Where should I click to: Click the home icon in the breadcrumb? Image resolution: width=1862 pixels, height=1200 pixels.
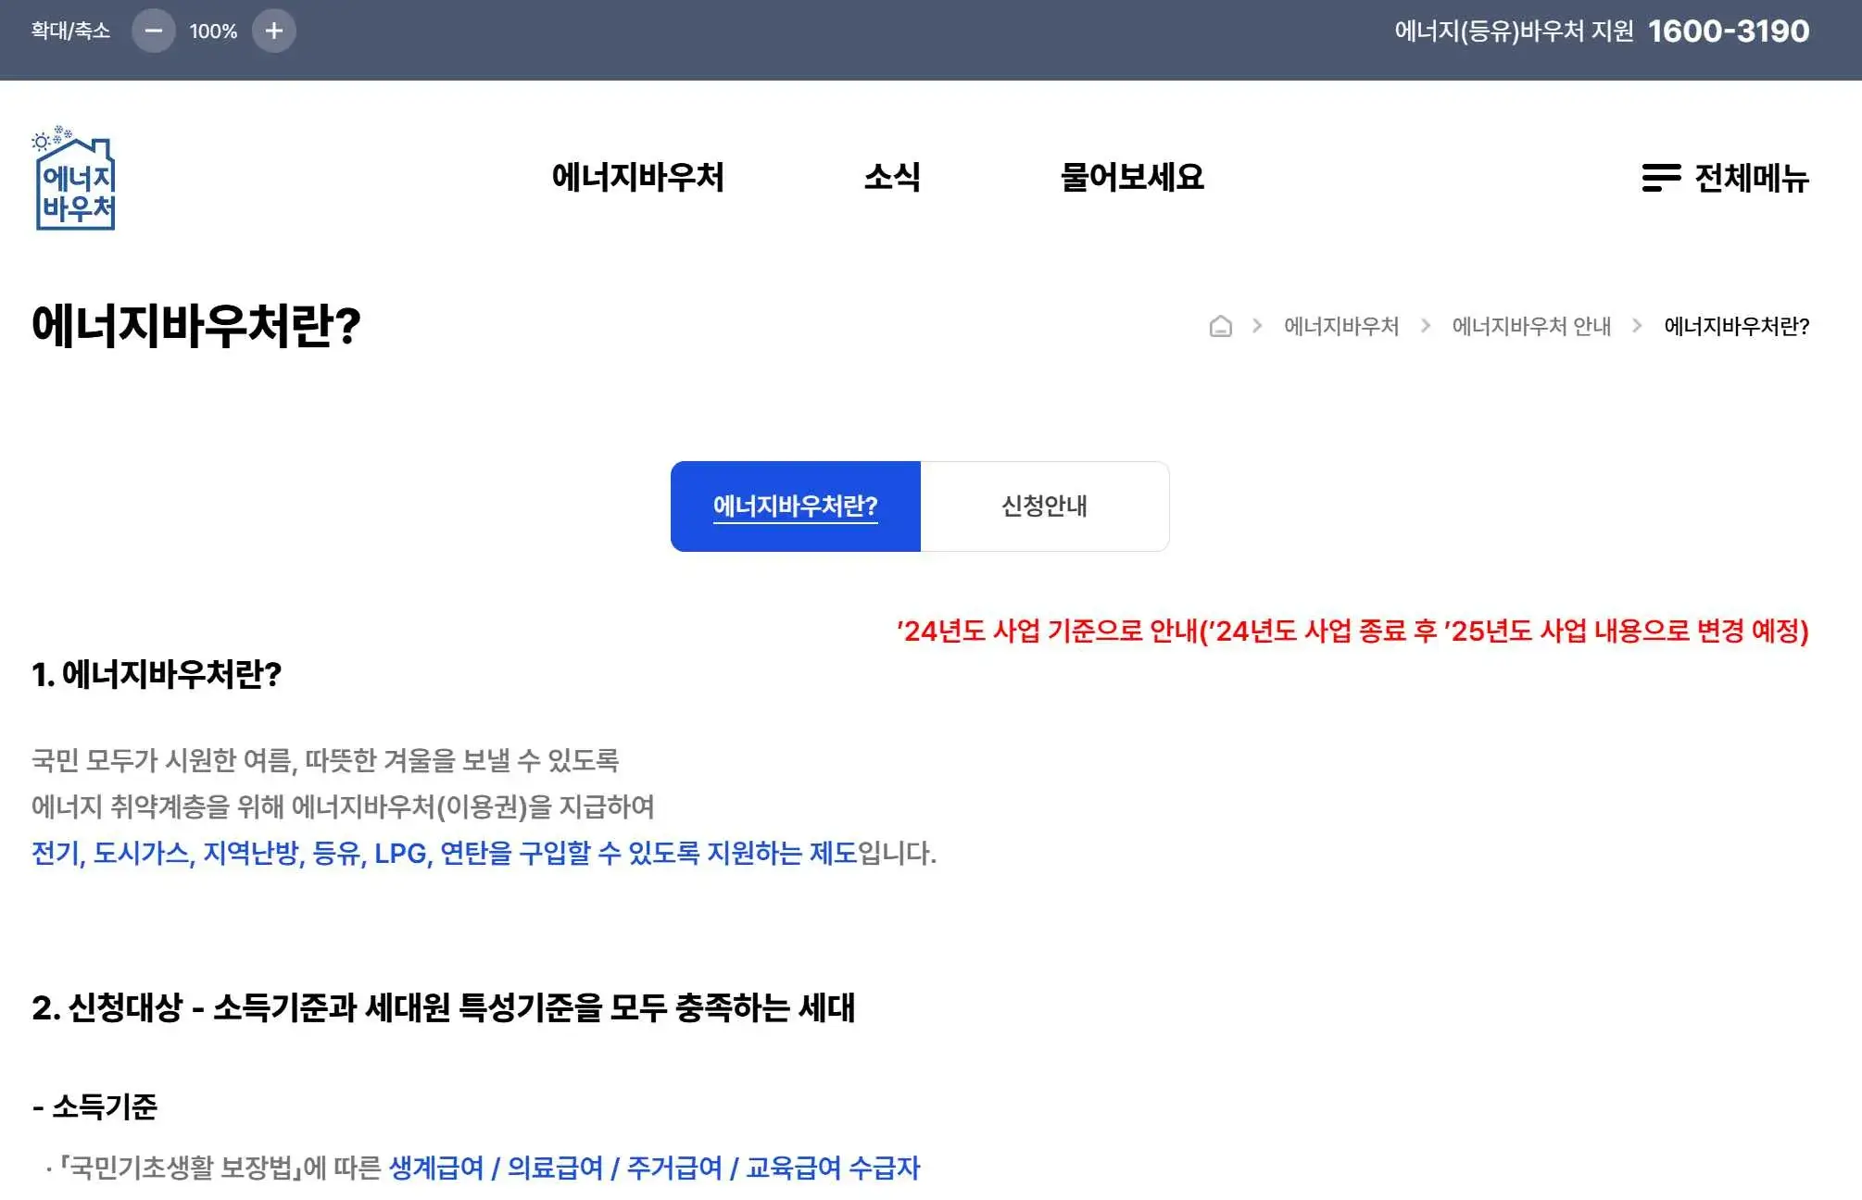tap(1222, 326)
